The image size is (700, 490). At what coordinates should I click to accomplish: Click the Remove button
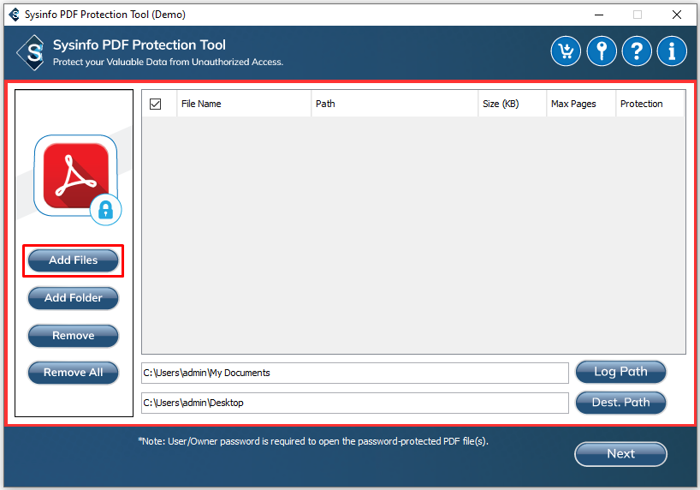point(74,336)
